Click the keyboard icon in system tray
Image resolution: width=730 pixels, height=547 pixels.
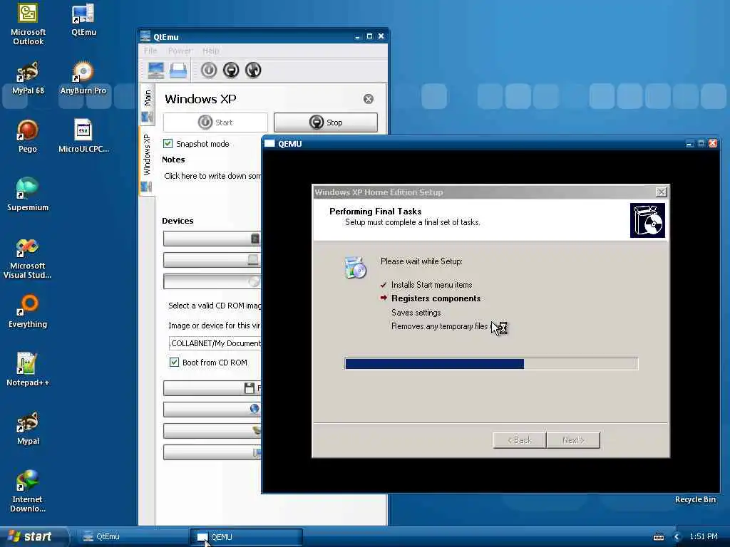(x=659, y=537)
